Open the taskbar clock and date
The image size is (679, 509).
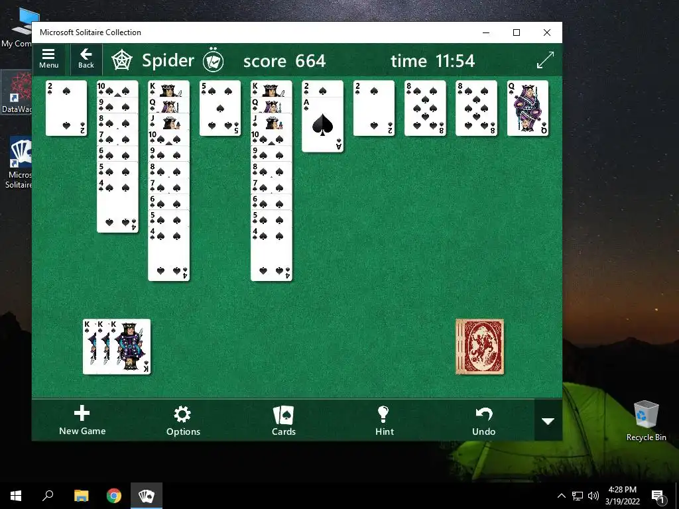pyautogui.click(x=622, y=496)
